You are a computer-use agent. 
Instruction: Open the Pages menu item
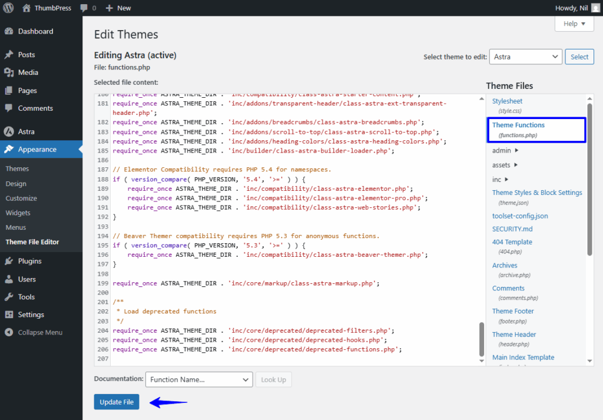pyautogui.click(x=41, y=90)
